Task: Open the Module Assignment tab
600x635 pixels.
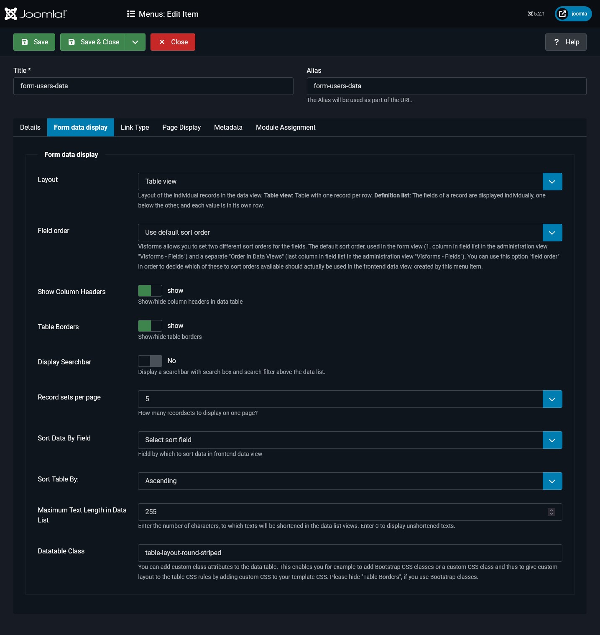Action: point(285,127)
